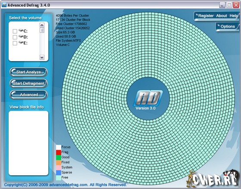This screenshot has width=241, height=189.
Task: Click the Good green legend swatch
Action: coord(59,157)
